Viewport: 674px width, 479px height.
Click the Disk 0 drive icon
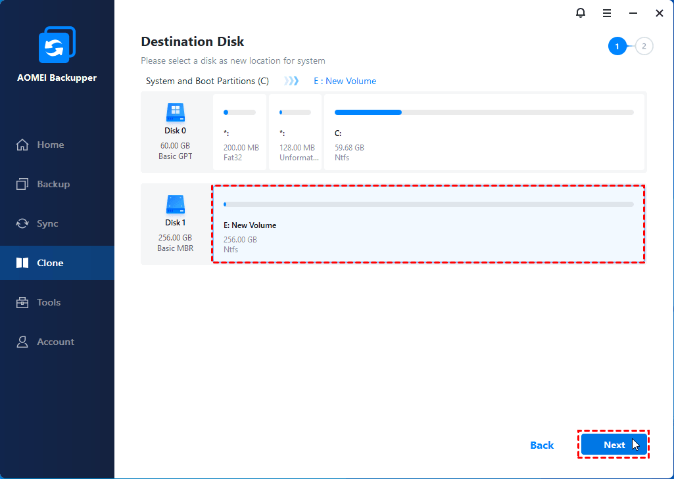(176, 112)
